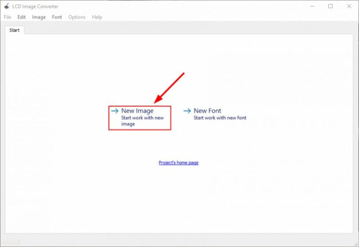The image size is (359, 247).
Task: Click the LCD Image Converter title bar icon
Action: 6,6
